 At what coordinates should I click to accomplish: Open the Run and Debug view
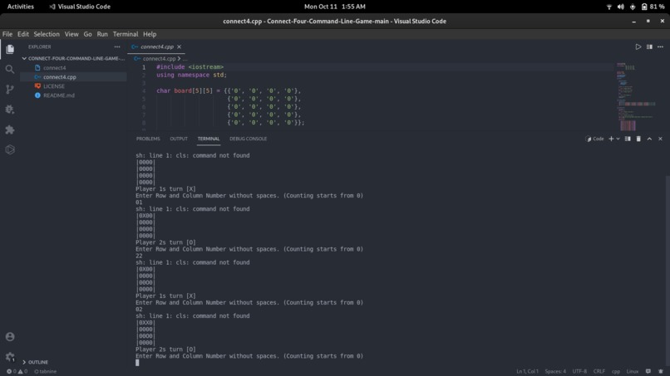click(10, 110)
